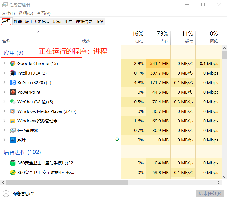Switch to the 应用历史记录 tab
Image resolution: width=227 pixels, height=198 pixels.
click(37, 22)
